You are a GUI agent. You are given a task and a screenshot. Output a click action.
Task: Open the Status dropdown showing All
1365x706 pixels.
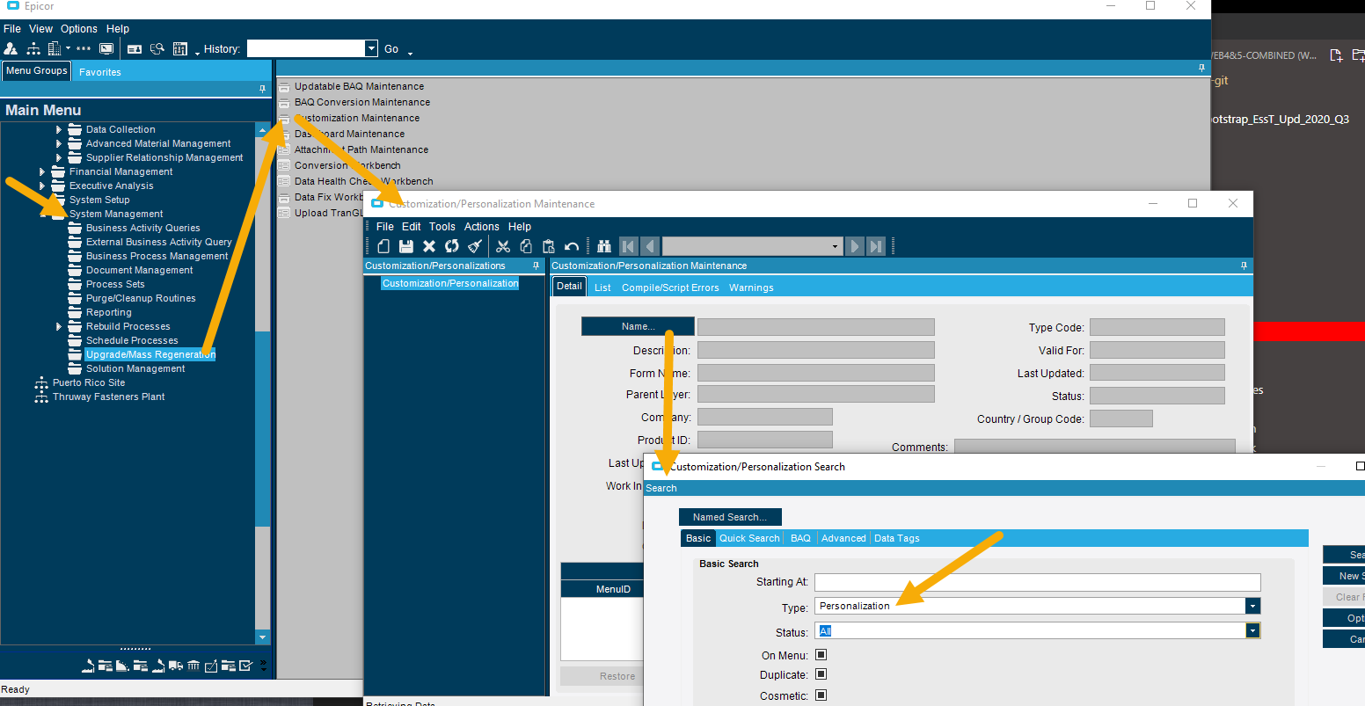[x=1252, y=630]
